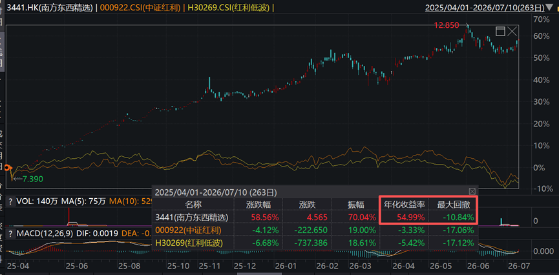
Task: Select the H30269.CSI(红利低波) legend label
Action: click(x=227, y=8)
